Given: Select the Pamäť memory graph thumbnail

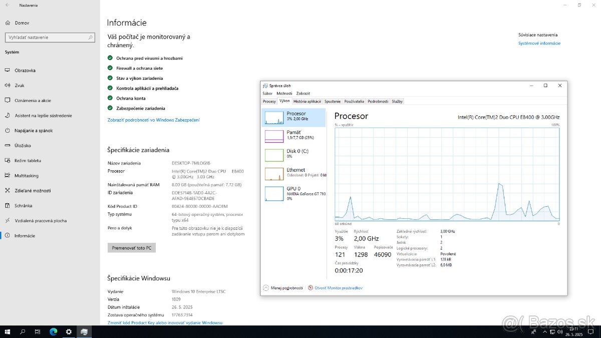Looking at the screenshot, I should (274, 136).
